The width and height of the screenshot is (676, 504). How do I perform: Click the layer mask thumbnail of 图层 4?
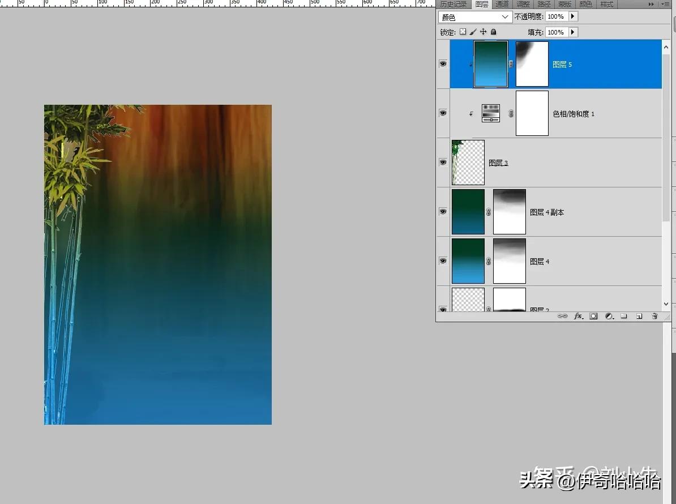(510, 261)
